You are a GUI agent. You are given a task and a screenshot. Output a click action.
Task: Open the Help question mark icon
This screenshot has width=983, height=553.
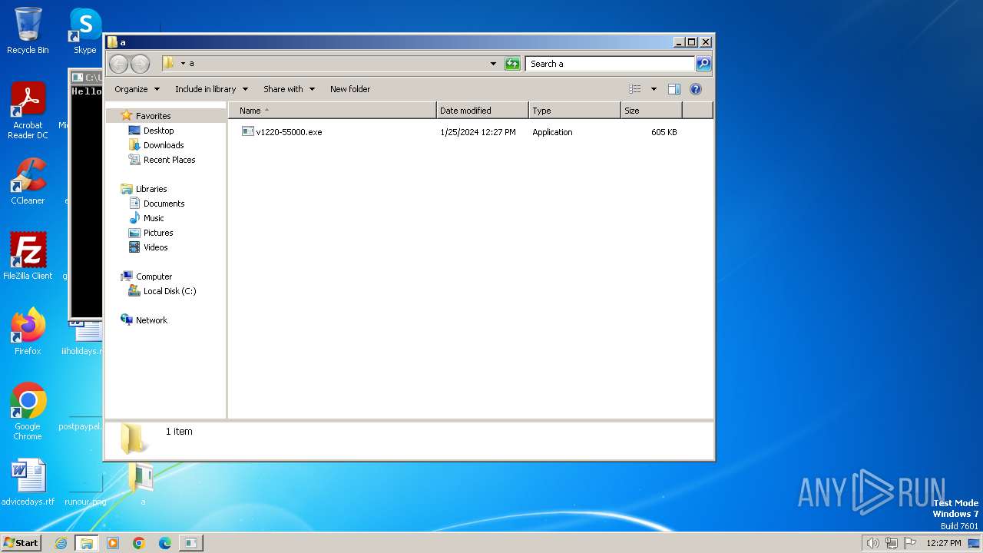pyautogui.click(x=696, y=89)
